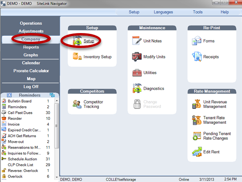Open the Receipts icon
The height and width of the screenshot is (182, 242).
pos(197,57)
